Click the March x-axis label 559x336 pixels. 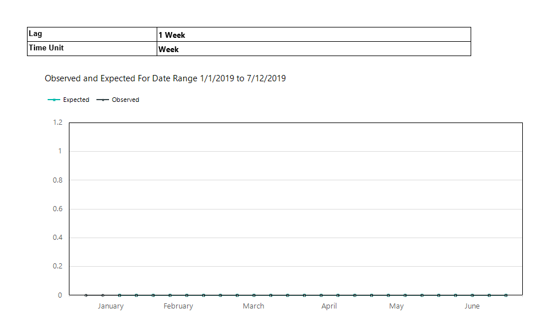point(254,306)
